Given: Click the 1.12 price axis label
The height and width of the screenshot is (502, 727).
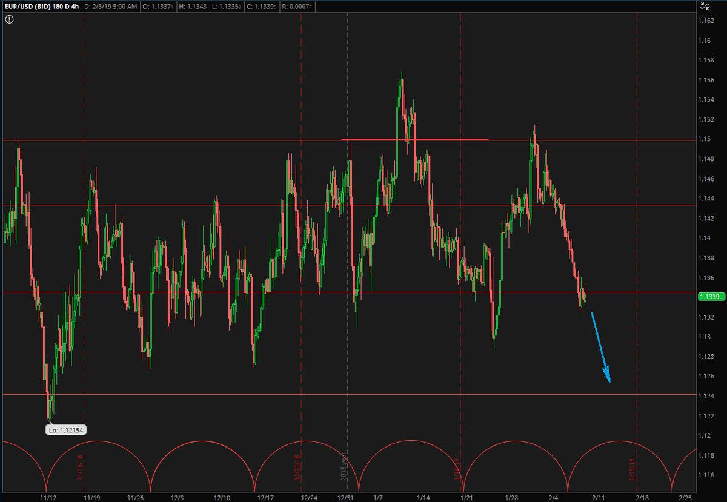Looking at the screenshot, I should click(704, 435).
